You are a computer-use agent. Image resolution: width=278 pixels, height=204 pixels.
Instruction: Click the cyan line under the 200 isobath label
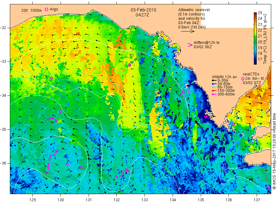(26, 13)
